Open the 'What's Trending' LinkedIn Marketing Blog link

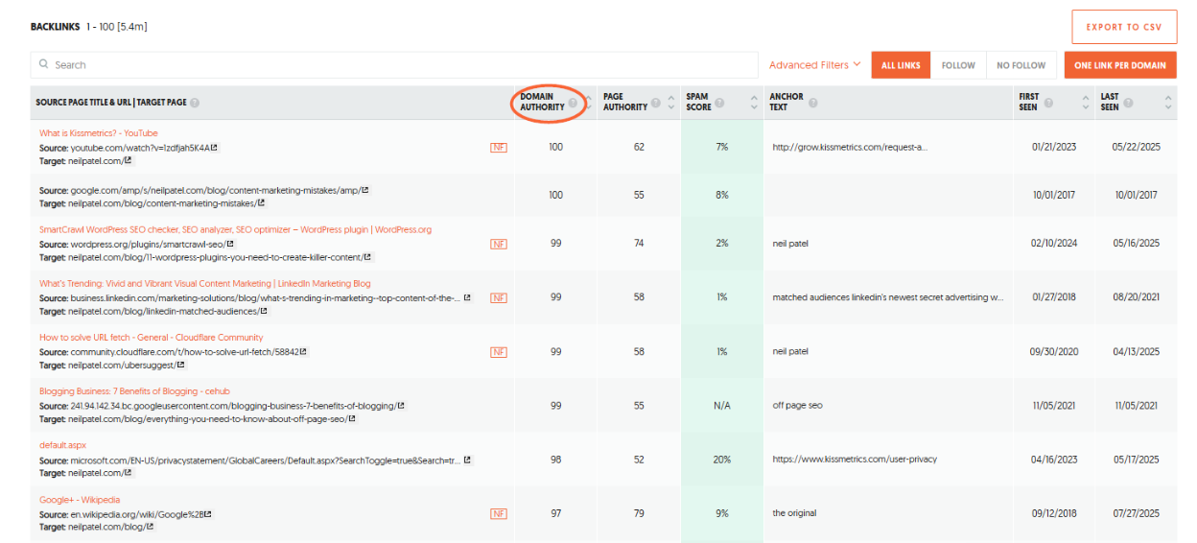pos(205,284)
